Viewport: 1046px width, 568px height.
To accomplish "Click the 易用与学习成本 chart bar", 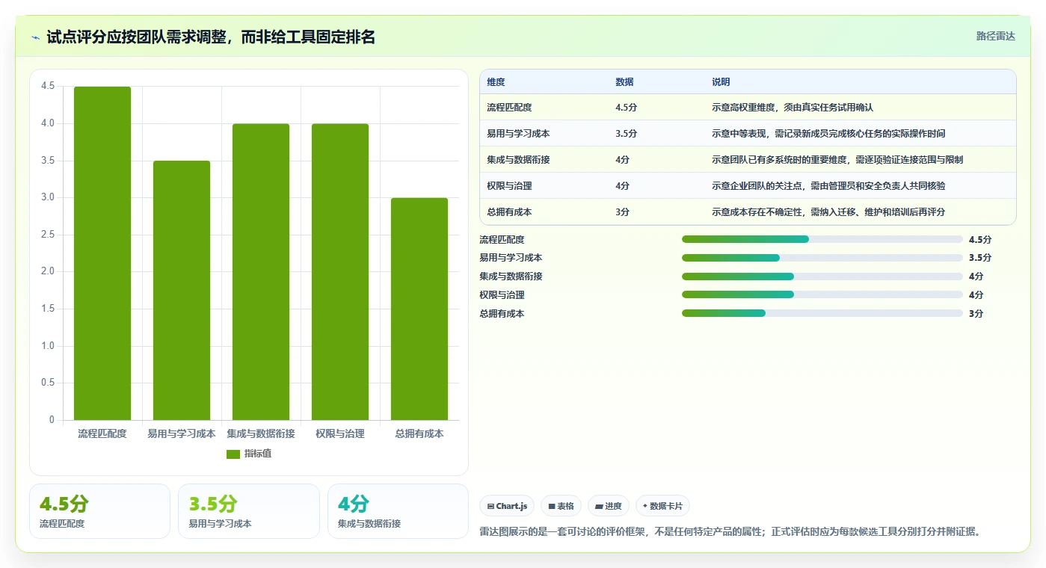I will tap(182, 290).
